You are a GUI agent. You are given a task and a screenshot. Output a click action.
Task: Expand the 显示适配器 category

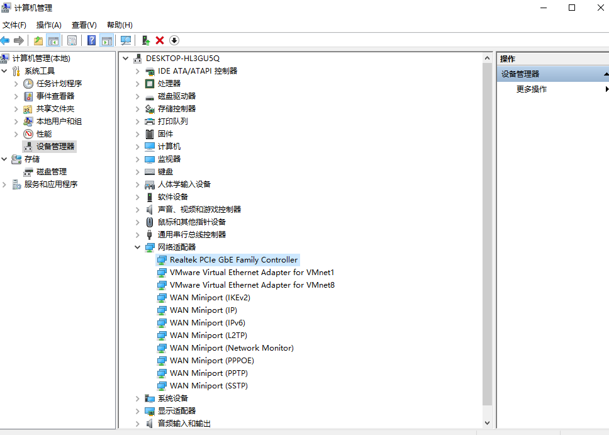pyautogui.click(x=138, y=411)
